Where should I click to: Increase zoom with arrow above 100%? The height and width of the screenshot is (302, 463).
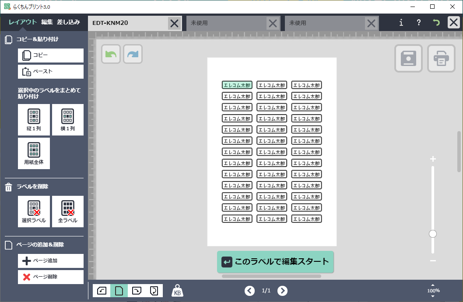[x=433, y=285]
